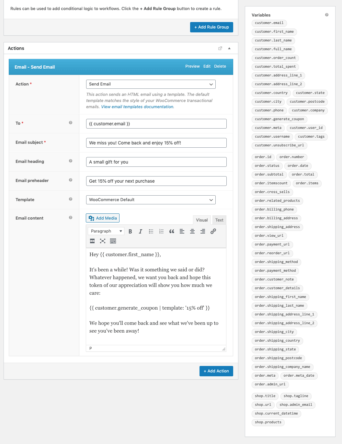This screenshot has height=444, width=342.
Task: Focus the Email preheader field
Action: [x=156, y=181]
